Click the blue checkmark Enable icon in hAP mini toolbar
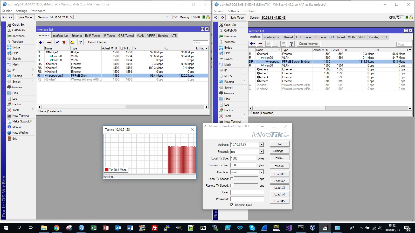 tap(57, 42)
